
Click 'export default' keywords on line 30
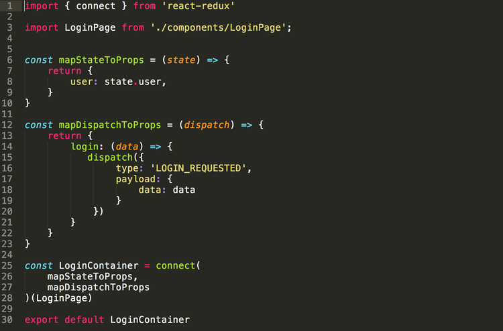64,320
